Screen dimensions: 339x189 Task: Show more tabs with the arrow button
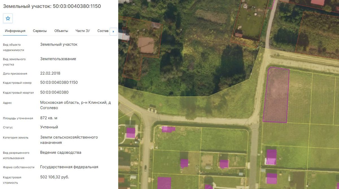click(113, 31)
